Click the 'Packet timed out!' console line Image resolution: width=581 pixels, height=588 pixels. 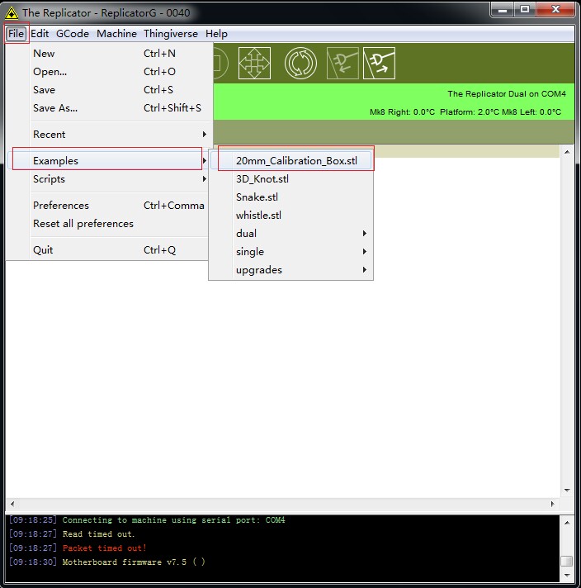[x=104, y=548]
